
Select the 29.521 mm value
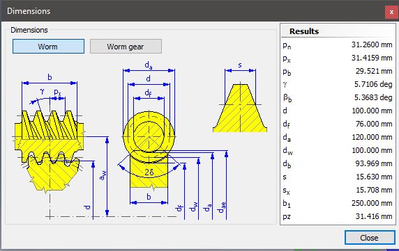click(x=374, y=71)
